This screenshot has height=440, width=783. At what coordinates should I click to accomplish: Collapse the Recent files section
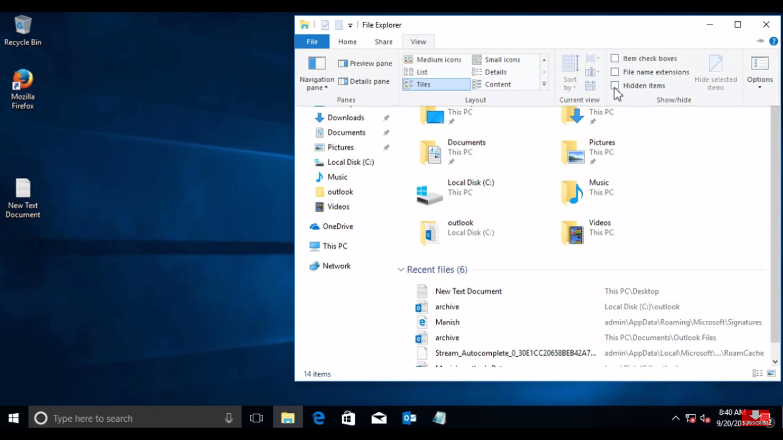pyautogui.click(x=401, y=269)
